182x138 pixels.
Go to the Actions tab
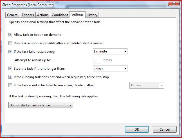tap(43, 15)
